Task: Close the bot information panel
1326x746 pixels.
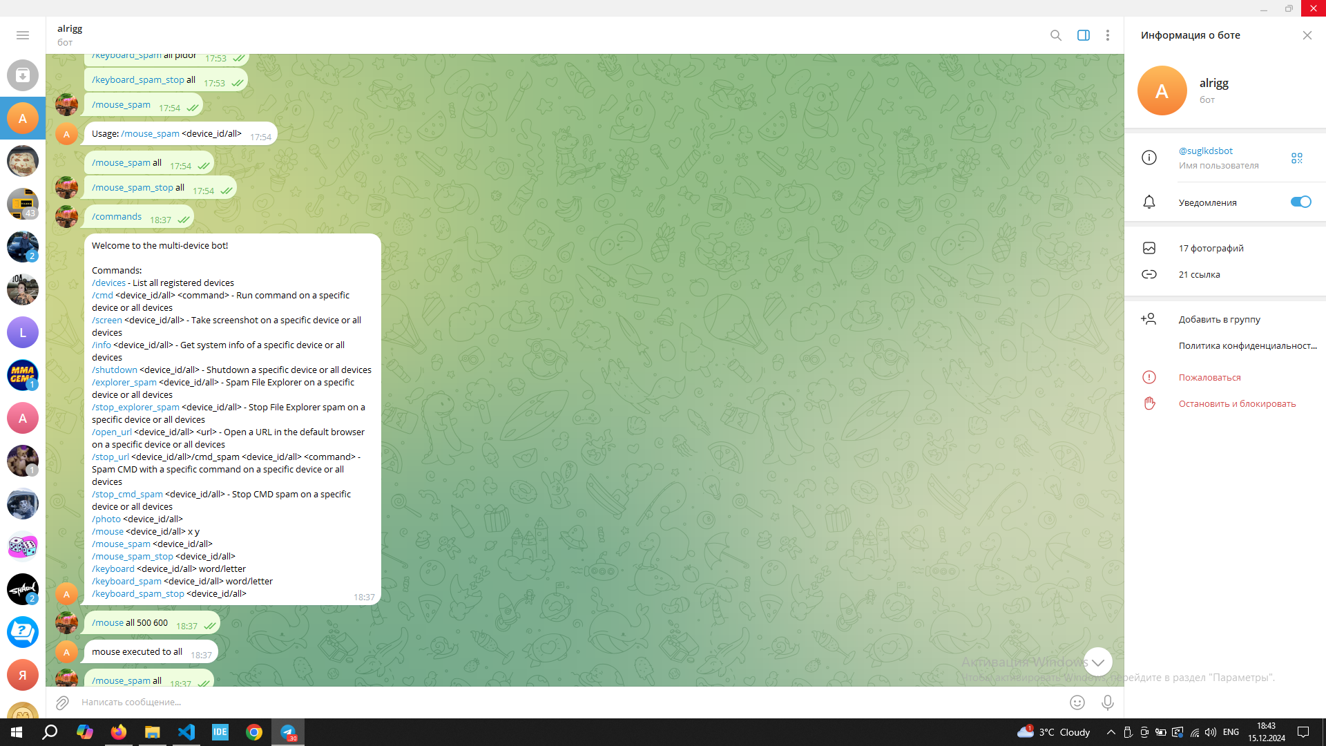Action: (1307, 35)
